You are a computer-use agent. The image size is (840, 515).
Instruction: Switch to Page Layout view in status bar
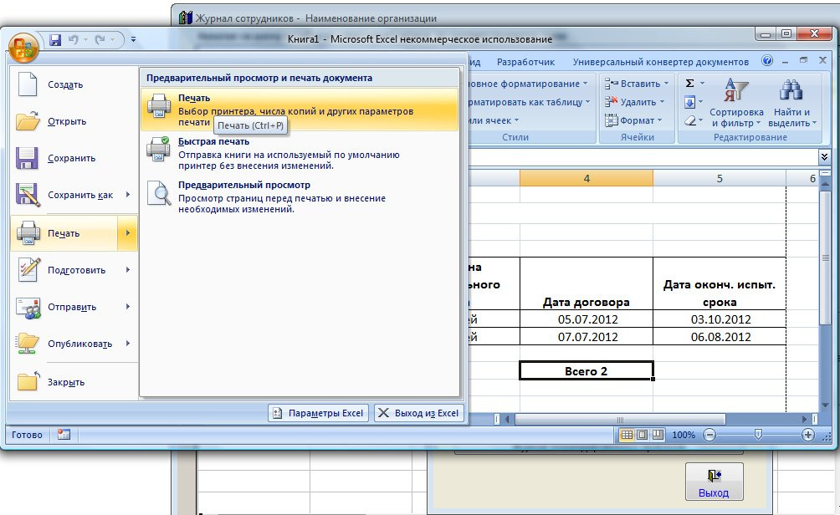click(x=642, y=435)
